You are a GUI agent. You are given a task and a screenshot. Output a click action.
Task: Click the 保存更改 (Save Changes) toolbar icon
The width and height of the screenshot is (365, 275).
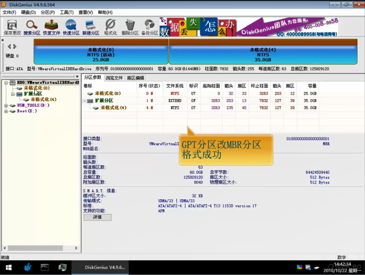click(x=12, y=26)
